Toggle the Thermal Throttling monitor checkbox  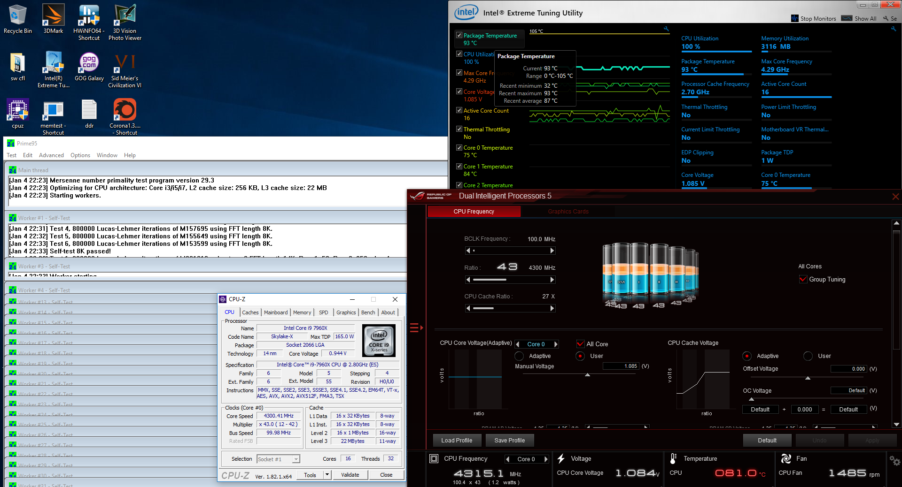tap(459, 129)
